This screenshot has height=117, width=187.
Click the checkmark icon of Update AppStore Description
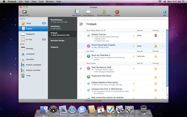89,83
